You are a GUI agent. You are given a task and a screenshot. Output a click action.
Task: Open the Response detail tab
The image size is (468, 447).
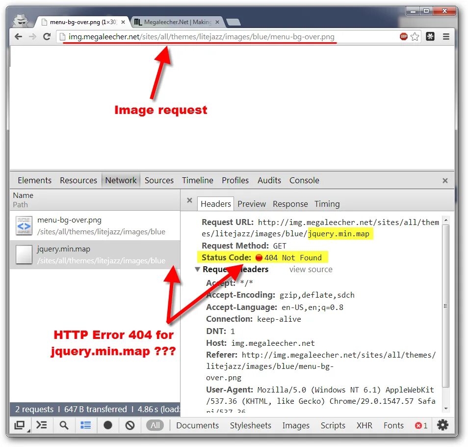(x=290, y=204)
